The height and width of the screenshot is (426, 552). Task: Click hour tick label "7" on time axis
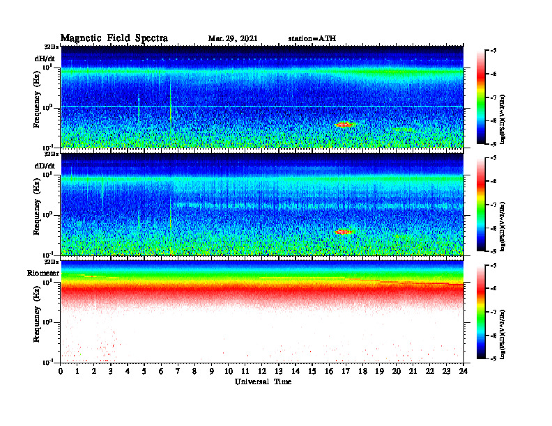[x=178, y=371]
